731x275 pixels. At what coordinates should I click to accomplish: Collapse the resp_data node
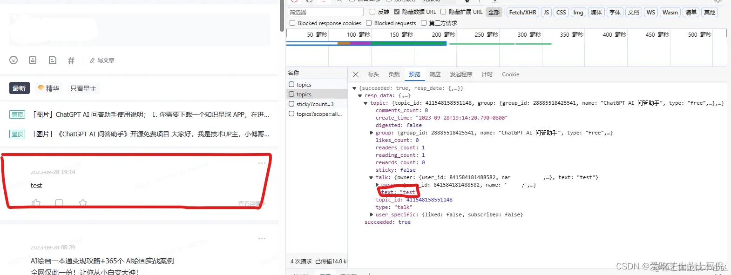360,95
